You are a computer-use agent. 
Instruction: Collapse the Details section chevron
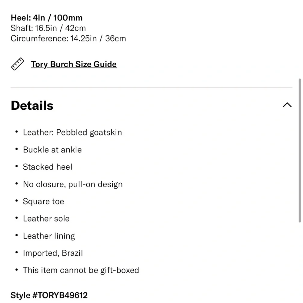click(x=287, y=105)
